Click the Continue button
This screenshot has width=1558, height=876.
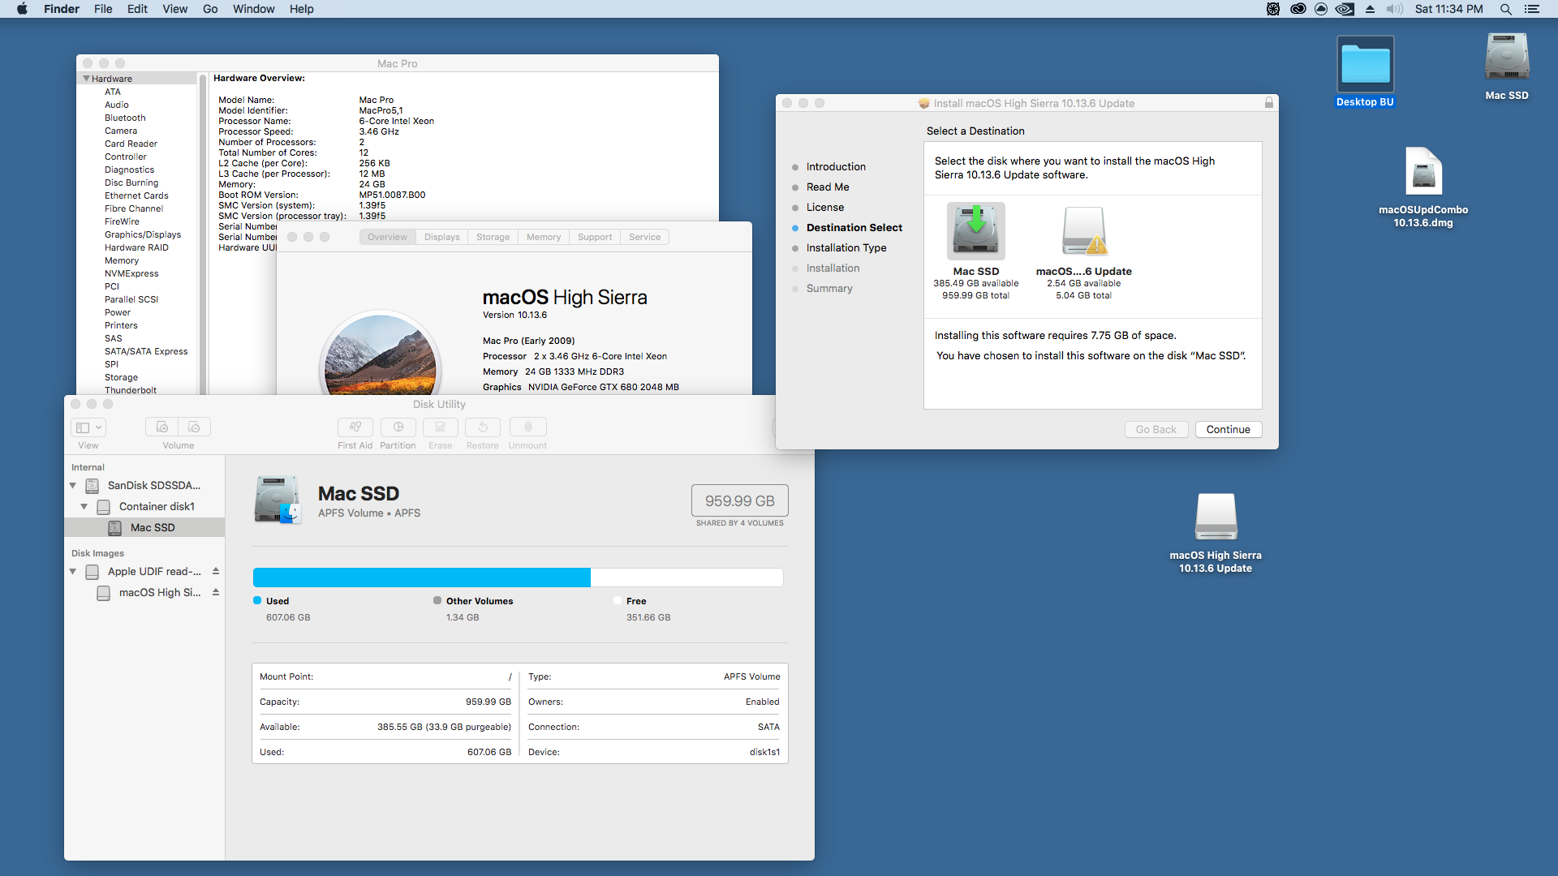coord(1228,430)
